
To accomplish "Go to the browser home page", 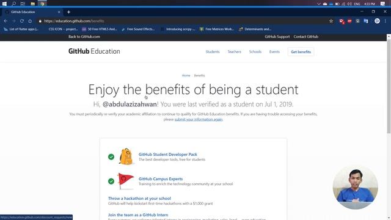I will [x=30, y=21].
